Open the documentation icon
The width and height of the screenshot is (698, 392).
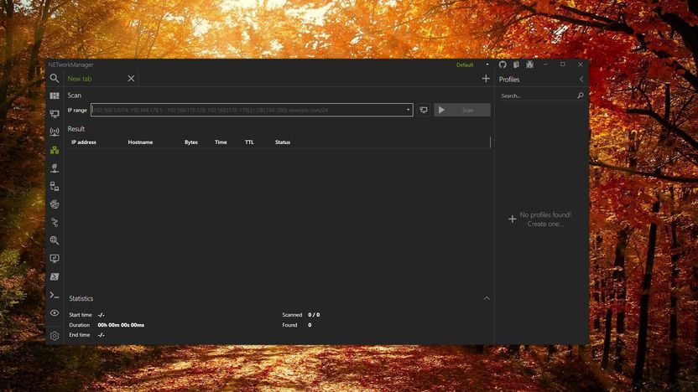[516, 64]
